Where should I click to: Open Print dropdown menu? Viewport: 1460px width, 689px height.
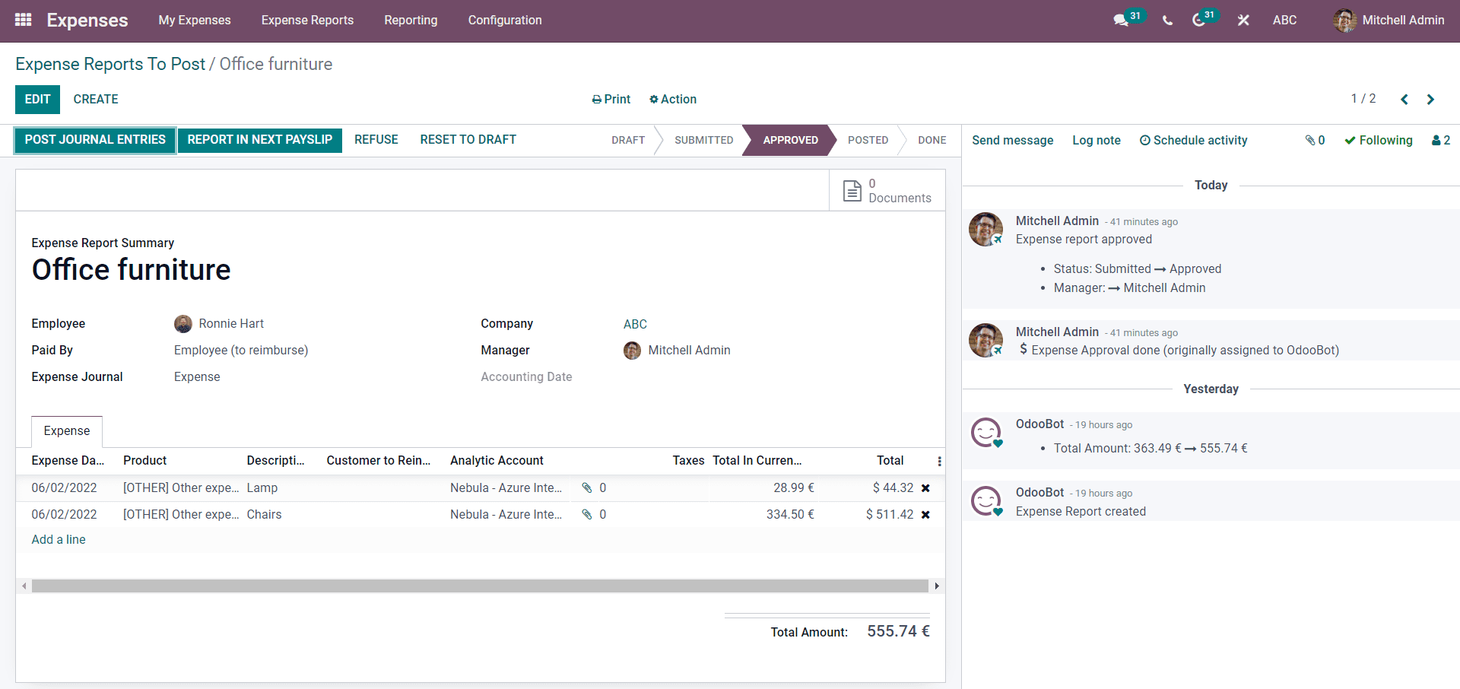611,100
